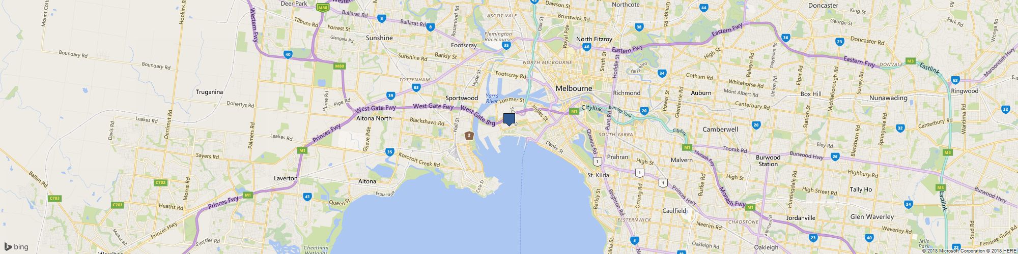
Task: Select the route 39 highway shield
Action: (390, 95)
